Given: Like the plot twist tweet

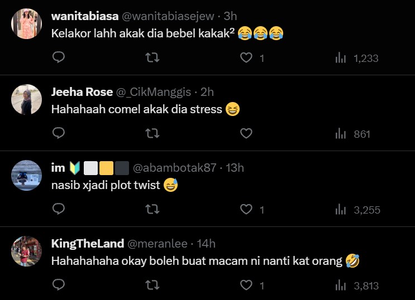Looking at the screenshot, I should tap(246, 210).
